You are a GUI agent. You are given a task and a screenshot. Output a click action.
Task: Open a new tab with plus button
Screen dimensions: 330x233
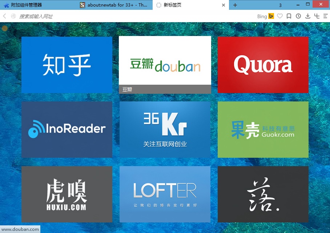click(235, 5)
